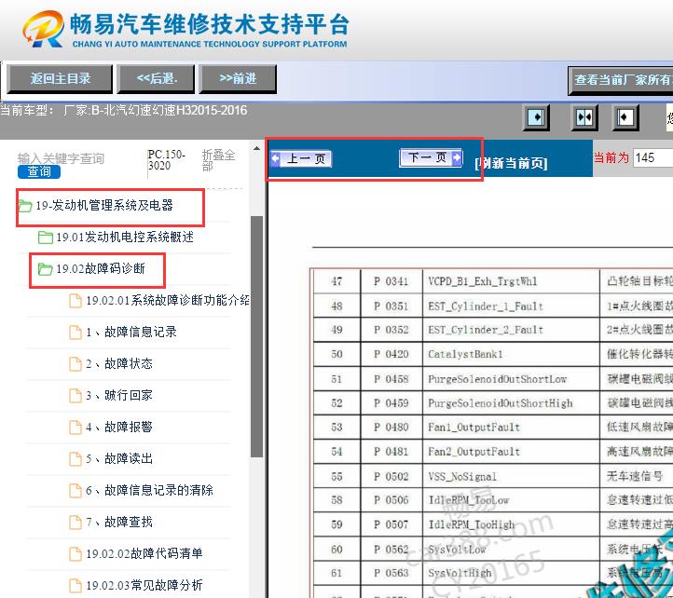Click folder icon of 19.02故障码诊断

[x=46, y=269]
